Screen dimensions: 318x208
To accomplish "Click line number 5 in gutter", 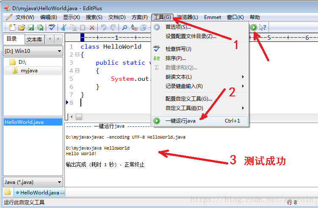I will (x=71, y=79).
